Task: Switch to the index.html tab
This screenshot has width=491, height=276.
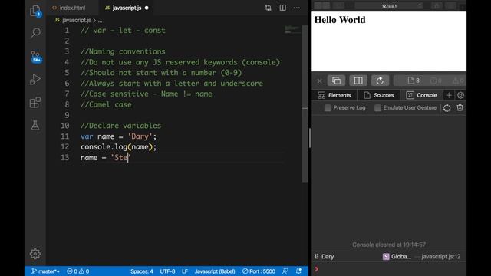Action: tap(69, 8)
